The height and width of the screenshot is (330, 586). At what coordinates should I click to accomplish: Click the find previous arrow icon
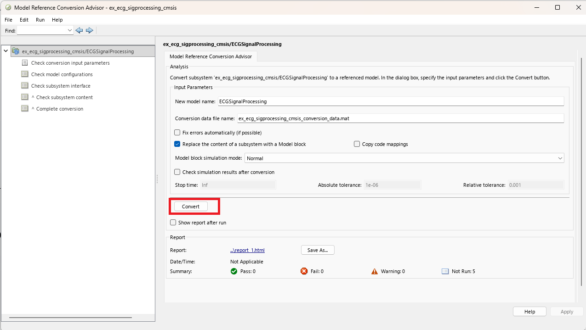(x=79, y=30)
